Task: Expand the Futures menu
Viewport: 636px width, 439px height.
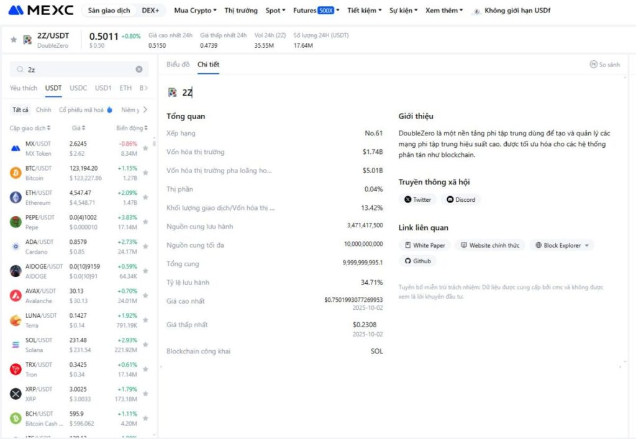Action: (x=316, y=11)
